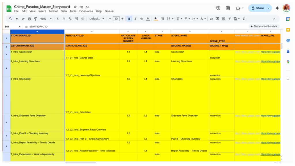This screenshot has width=295, height=166.
Task: Print the spreadsheet
Action: point(29,19)
